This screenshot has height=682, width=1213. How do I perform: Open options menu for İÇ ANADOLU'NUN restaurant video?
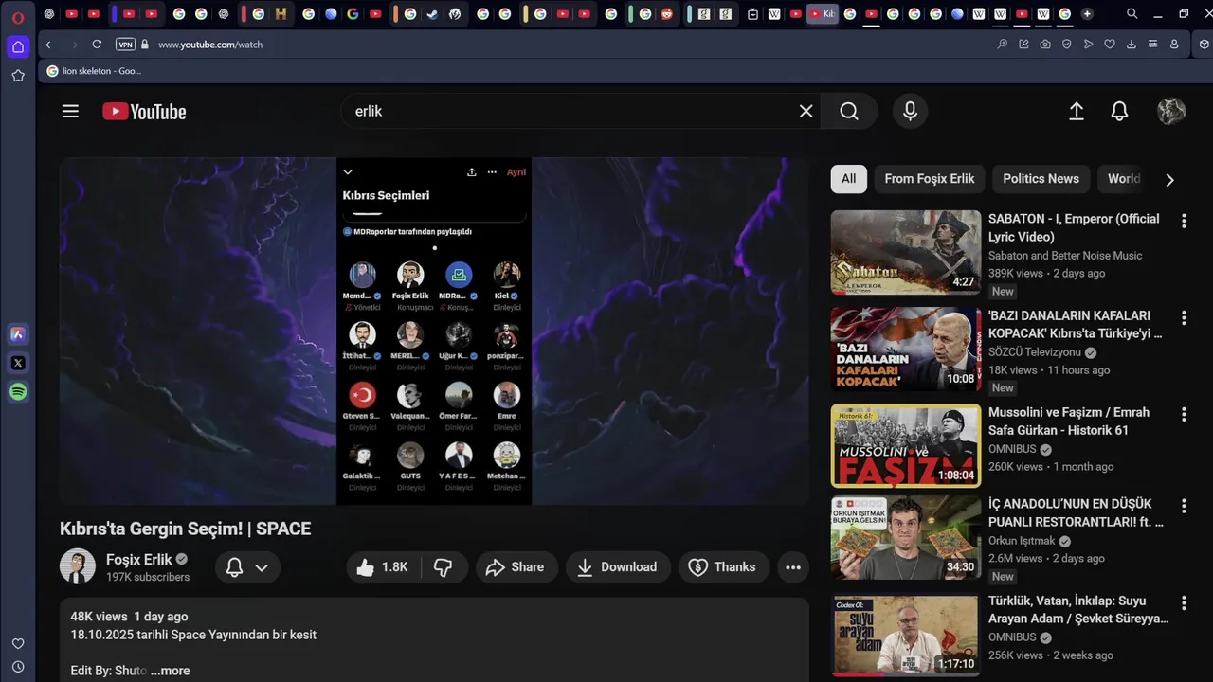coord(1184,506)
